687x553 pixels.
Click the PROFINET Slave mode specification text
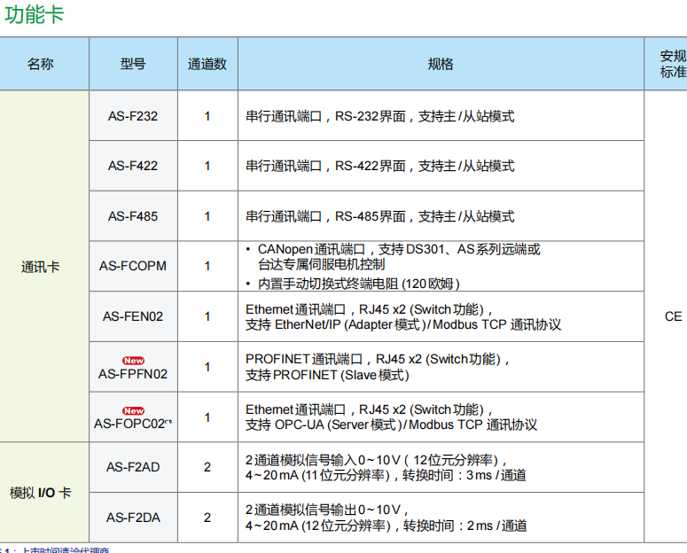327,375
